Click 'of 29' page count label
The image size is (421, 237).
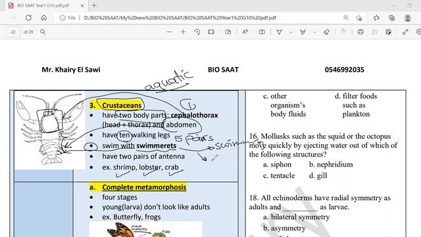(28, 32)
